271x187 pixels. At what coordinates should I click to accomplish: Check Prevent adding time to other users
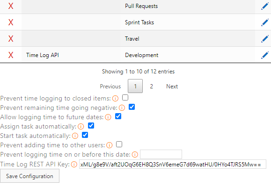[x=119, y=144]
